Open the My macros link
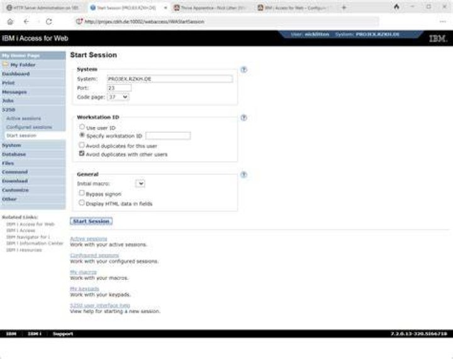The width and height of the screenshot is (453, 359). tap(84, 272)
